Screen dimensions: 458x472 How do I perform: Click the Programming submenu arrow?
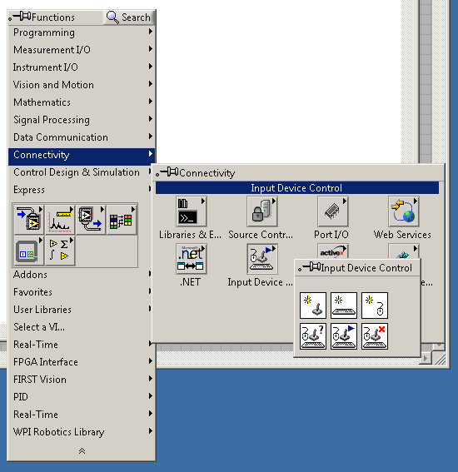coord(151,32)
